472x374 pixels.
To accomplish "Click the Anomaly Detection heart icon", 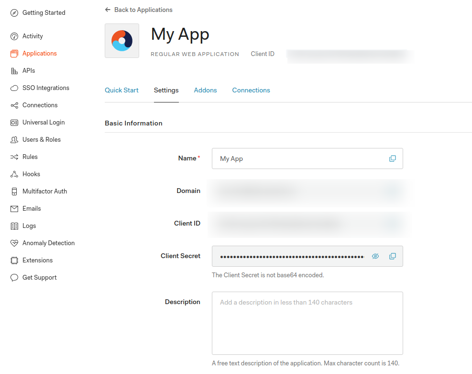I will 14,243.
